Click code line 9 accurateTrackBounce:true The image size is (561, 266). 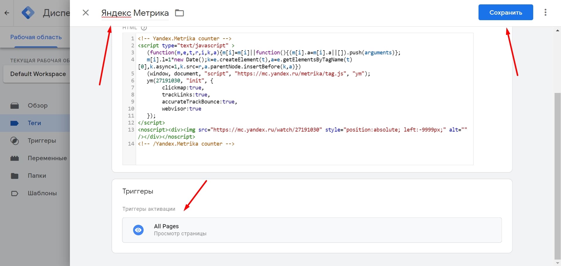(x=199, y=102)
